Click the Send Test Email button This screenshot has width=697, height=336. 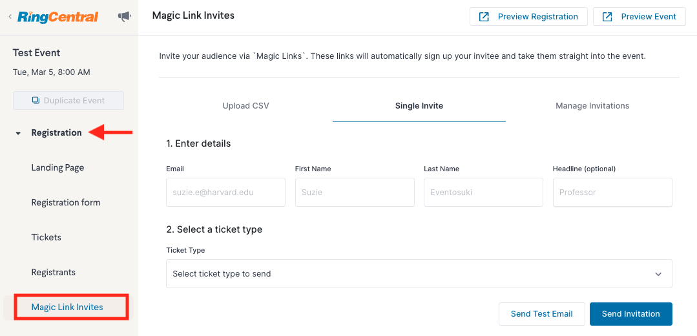click(x=541, y=314)
